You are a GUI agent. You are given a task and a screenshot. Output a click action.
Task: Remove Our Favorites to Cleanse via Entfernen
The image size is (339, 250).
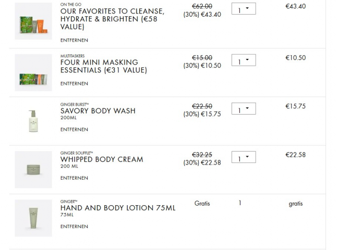[74, 40]
